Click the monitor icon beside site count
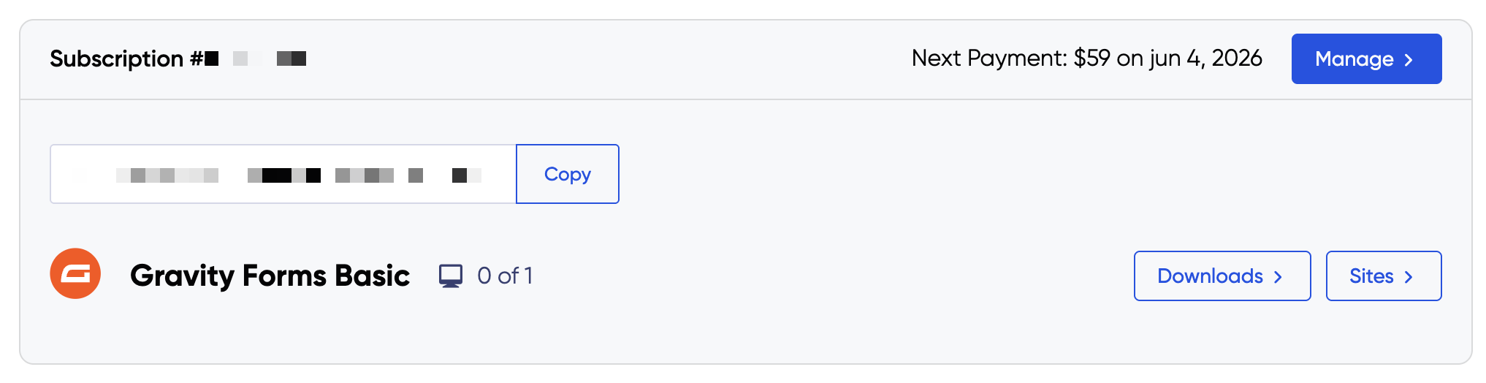 click(451, 276)
